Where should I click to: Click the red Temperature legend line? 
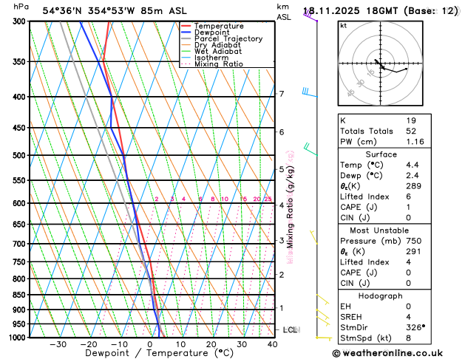tap(186, 26)
